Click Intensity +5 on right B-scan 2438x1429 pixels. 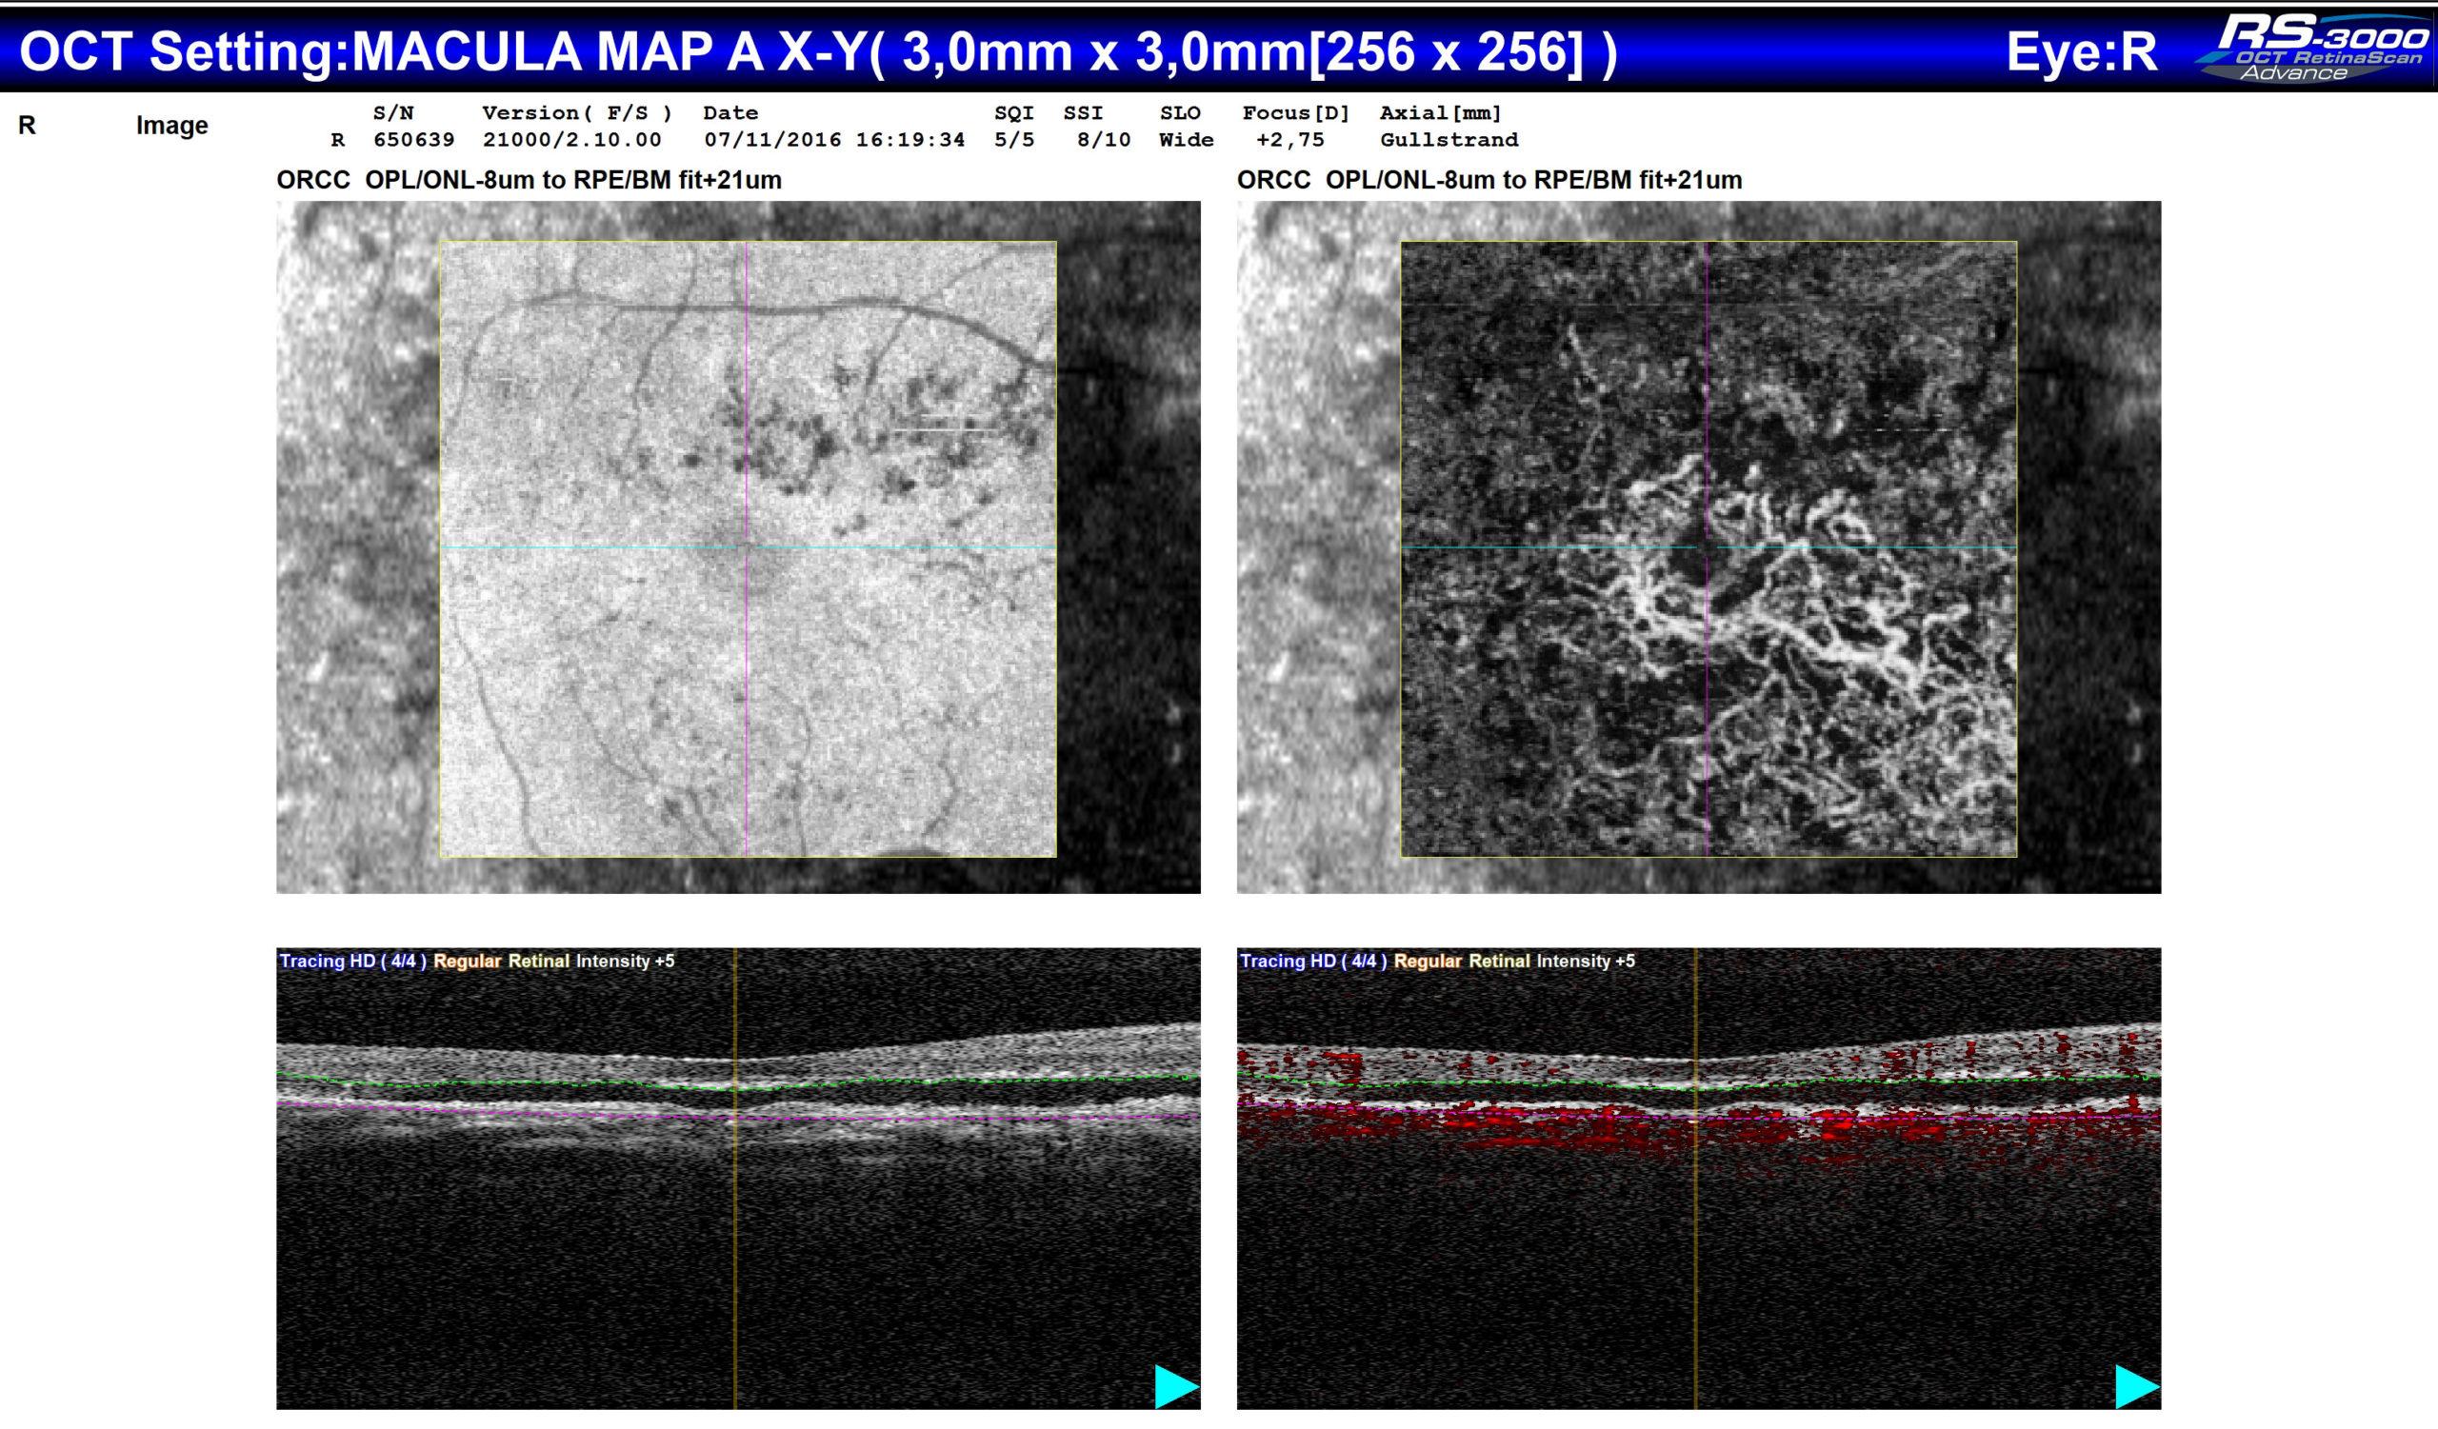pyautogui.click(x=1586, y=961)
